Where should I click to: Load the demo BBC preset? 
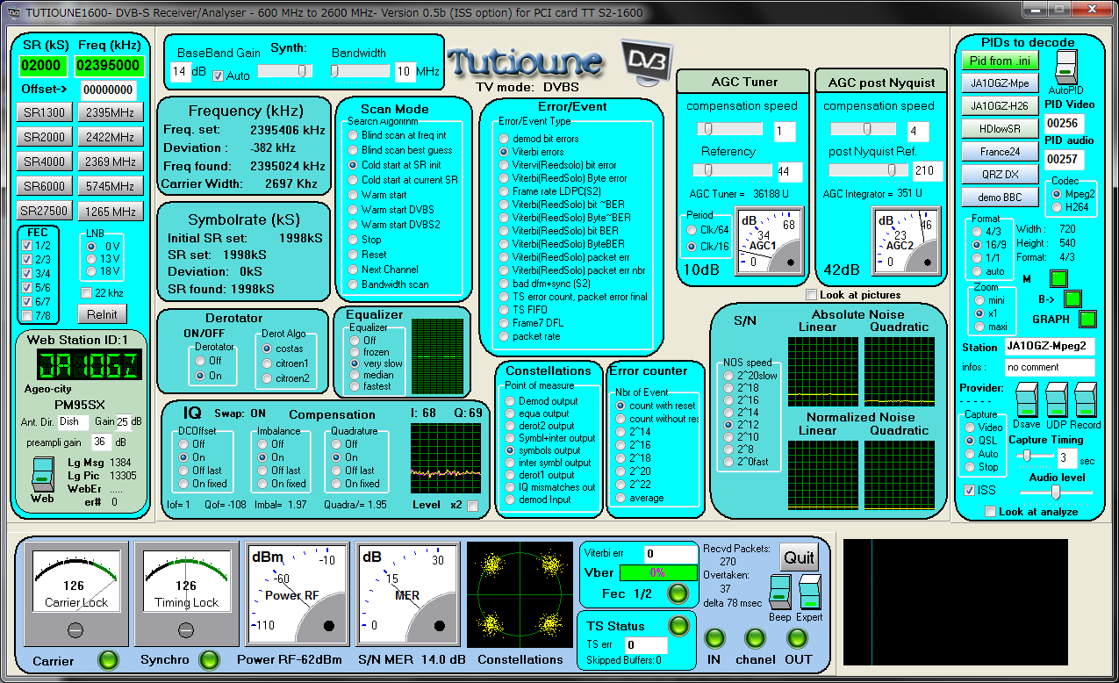1000,198
